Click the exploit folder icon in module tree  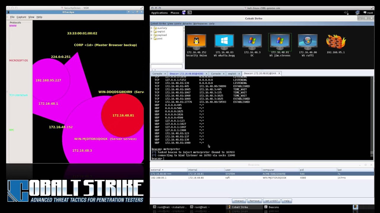(155, 32)
